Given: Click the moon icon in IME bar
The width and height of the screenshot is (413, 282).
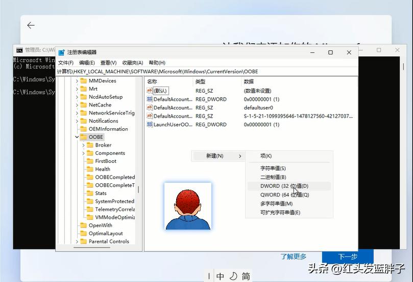Looking at the screenshot, I should click(x=233, y=276).
